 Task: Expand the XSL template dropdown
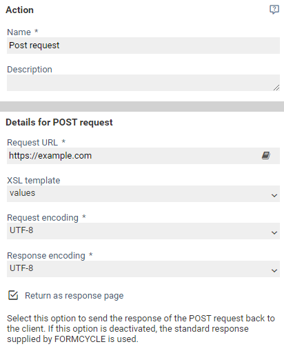(x=143, y=194)
